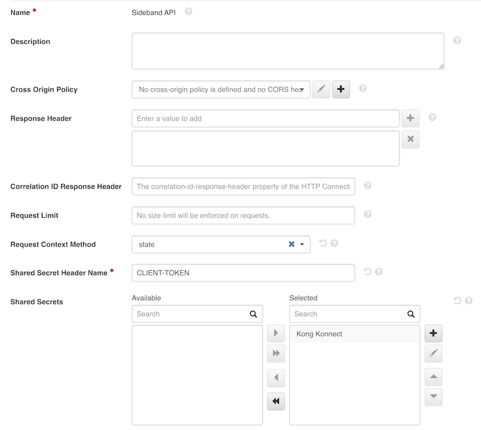Open help for the Correlation ID Response Header

[x=367, y=185]
